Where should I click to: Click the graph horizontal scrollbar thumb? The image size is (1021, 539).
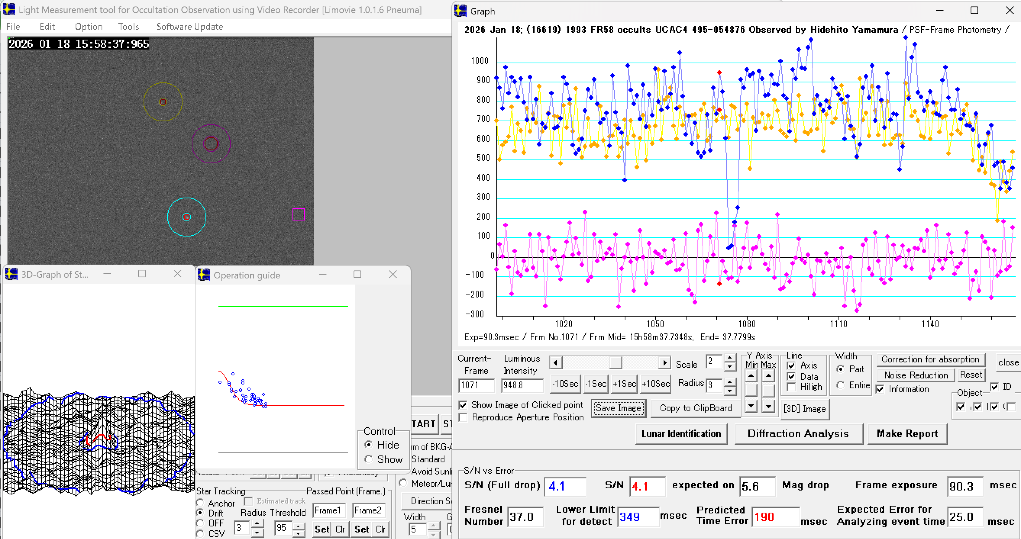pos(615,362)
